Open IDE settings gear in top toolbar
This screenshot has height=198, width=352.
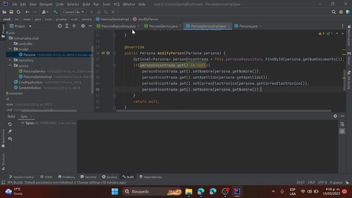(x=341, y=12)
